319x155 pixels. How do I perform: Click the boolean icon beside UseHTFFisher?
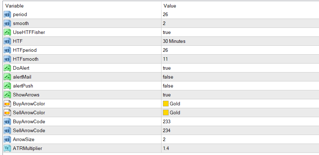[7, 32]
